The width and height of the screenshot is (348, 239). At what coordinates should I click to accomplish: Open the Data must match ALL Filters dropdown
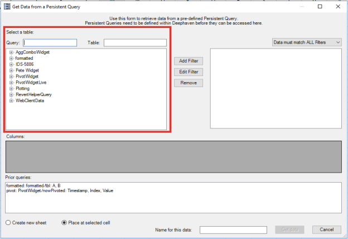(x=306, y=42)
